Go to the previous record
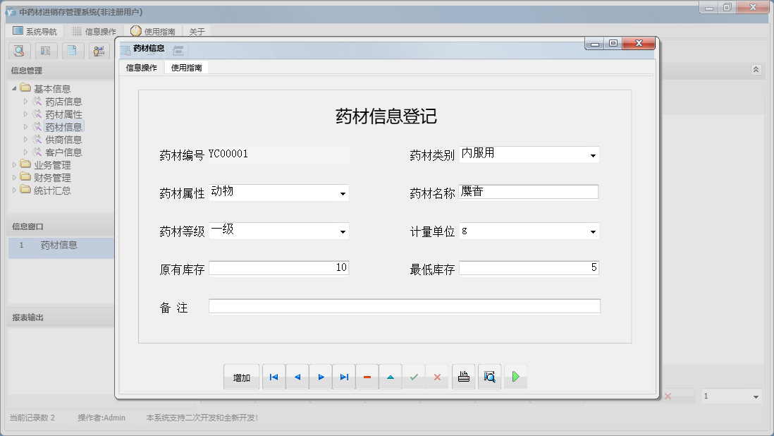The height and width of the screenshot is (436, 774). coord(297,377)
